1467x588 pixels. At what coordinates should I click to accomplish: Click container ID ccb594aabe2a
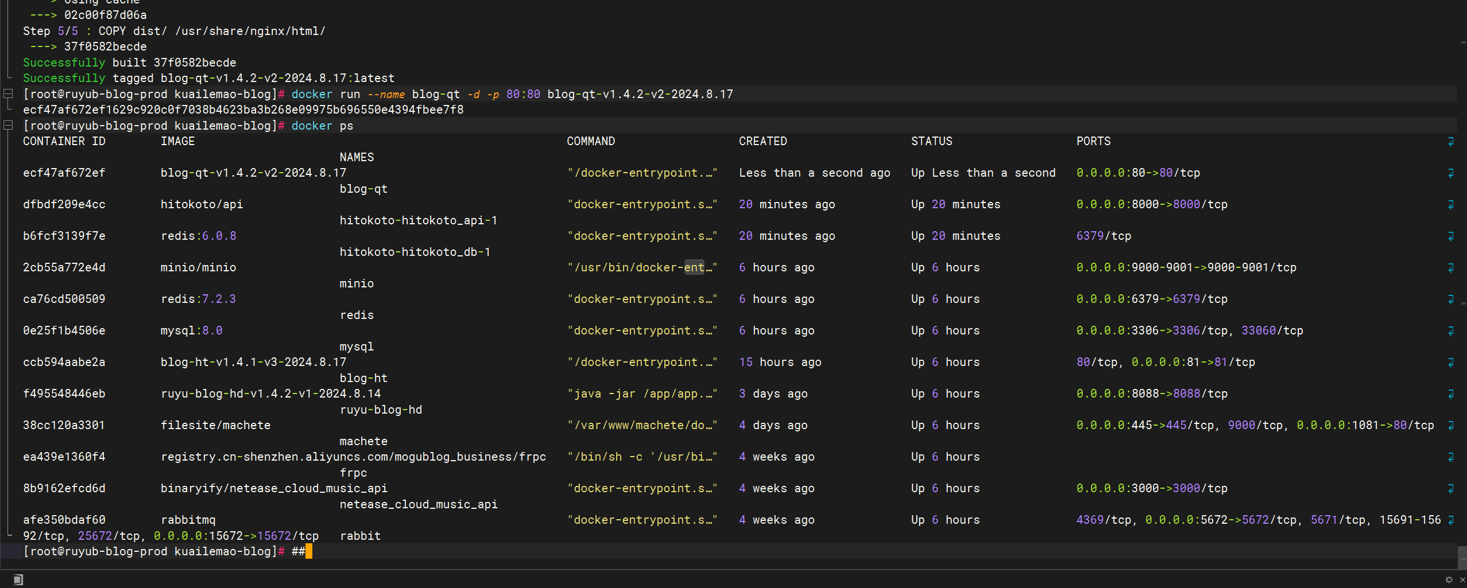[64, 362]
